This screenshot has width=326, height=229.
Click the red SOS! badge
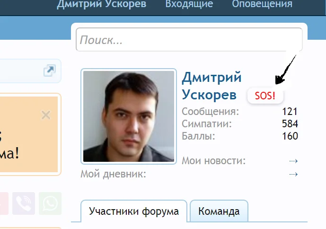[x=265, y=96]
